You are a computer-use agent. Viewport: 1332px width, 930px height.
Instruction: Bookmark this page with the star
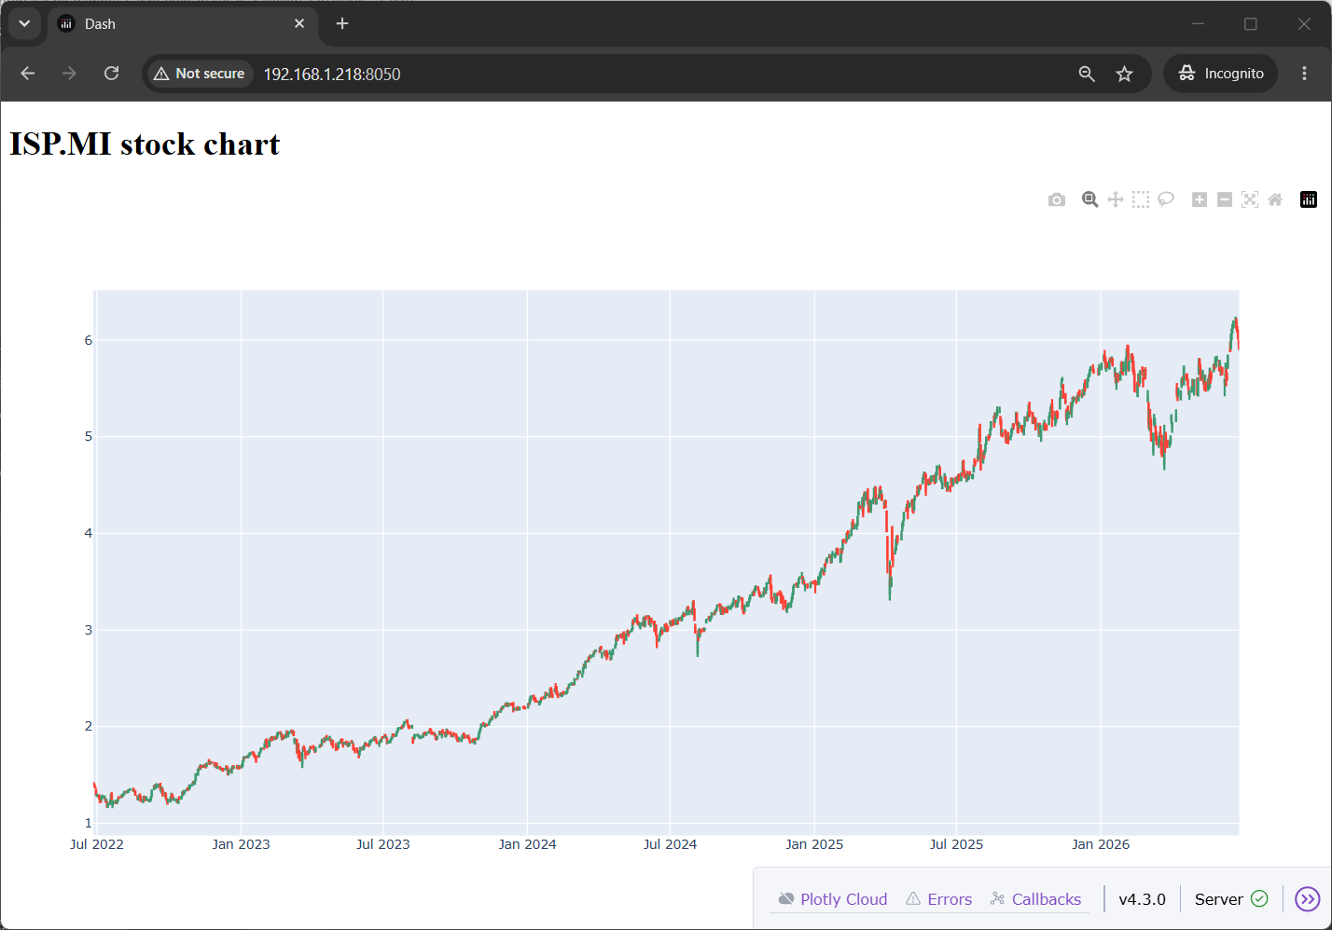[1125, 74]
